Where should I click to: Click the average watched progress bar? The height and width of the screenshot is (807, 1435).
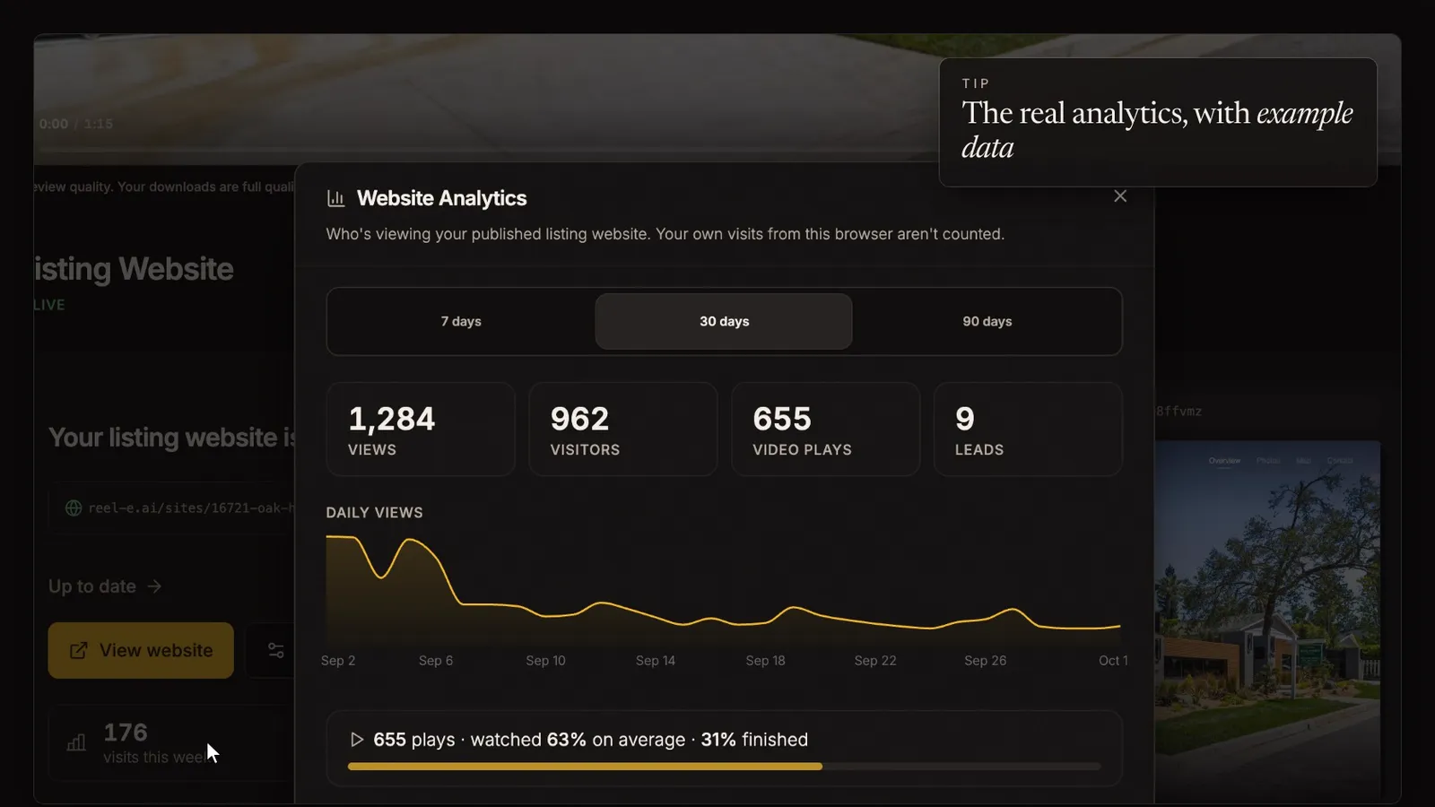point(724,767)
